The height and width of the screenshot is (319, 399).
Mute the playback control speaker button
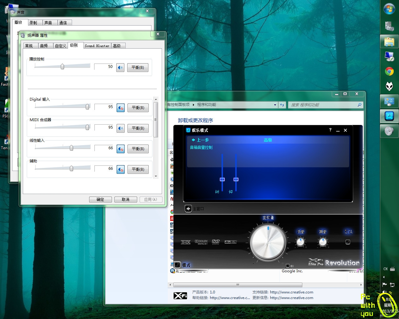(120, 67)
